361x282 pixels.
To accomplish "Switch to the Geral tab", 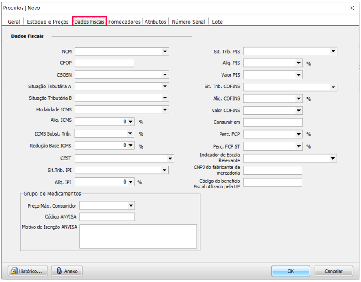I will tap(13, 22).
